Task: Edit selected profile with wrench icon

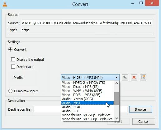Action: tap(125, 77)
